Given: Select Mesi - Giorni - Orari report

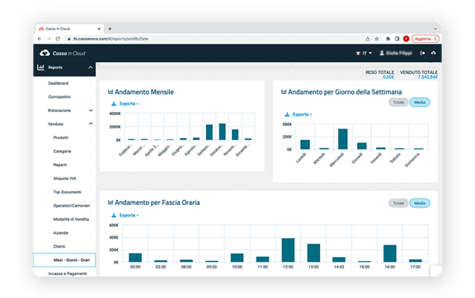Looking at the screenshot, I should click(x=64, y=260).
